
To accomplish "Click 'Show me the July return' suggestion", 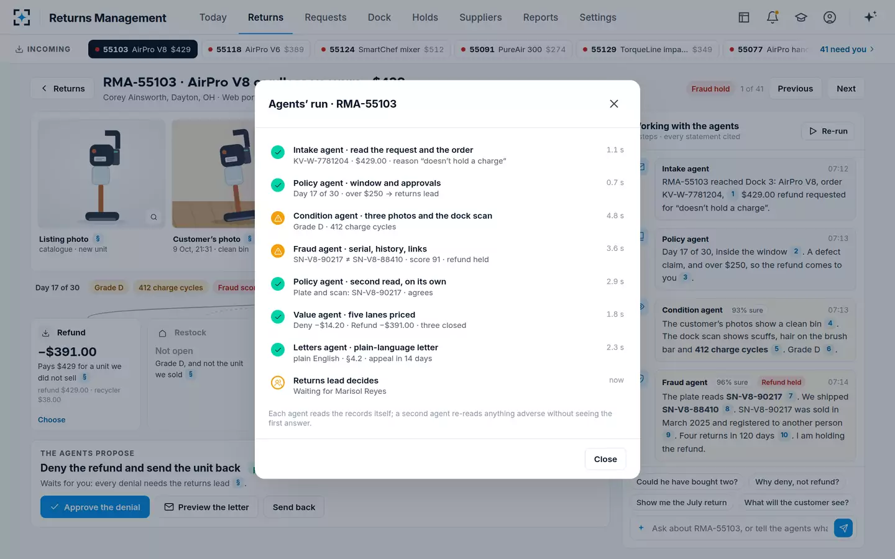I will (681, 502).
